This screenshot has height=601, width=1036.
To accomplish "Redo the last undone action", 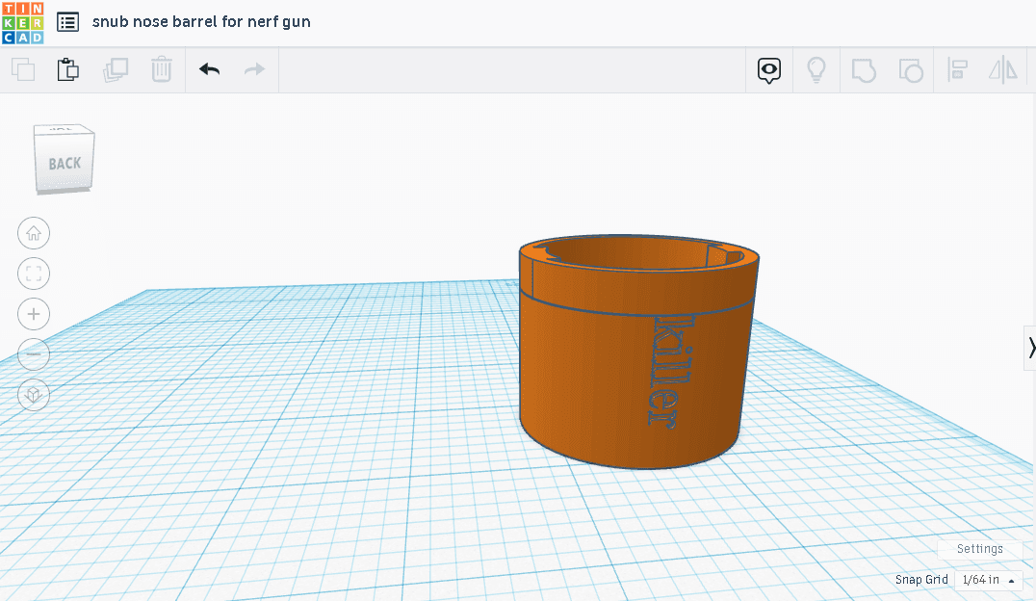I will [254, 69].
